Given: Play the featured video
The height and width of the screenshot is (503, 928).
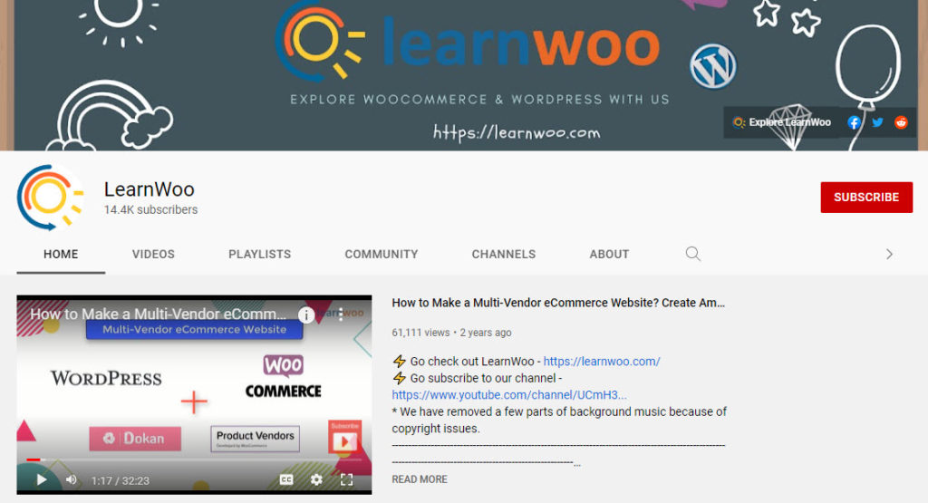Looking at the screenshot, I should click(x=42, y=480).
